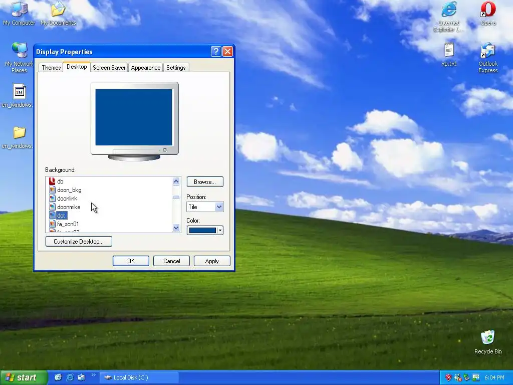Click red security shield tray icon
Screen dimensions: 513x385
(448, 377)
